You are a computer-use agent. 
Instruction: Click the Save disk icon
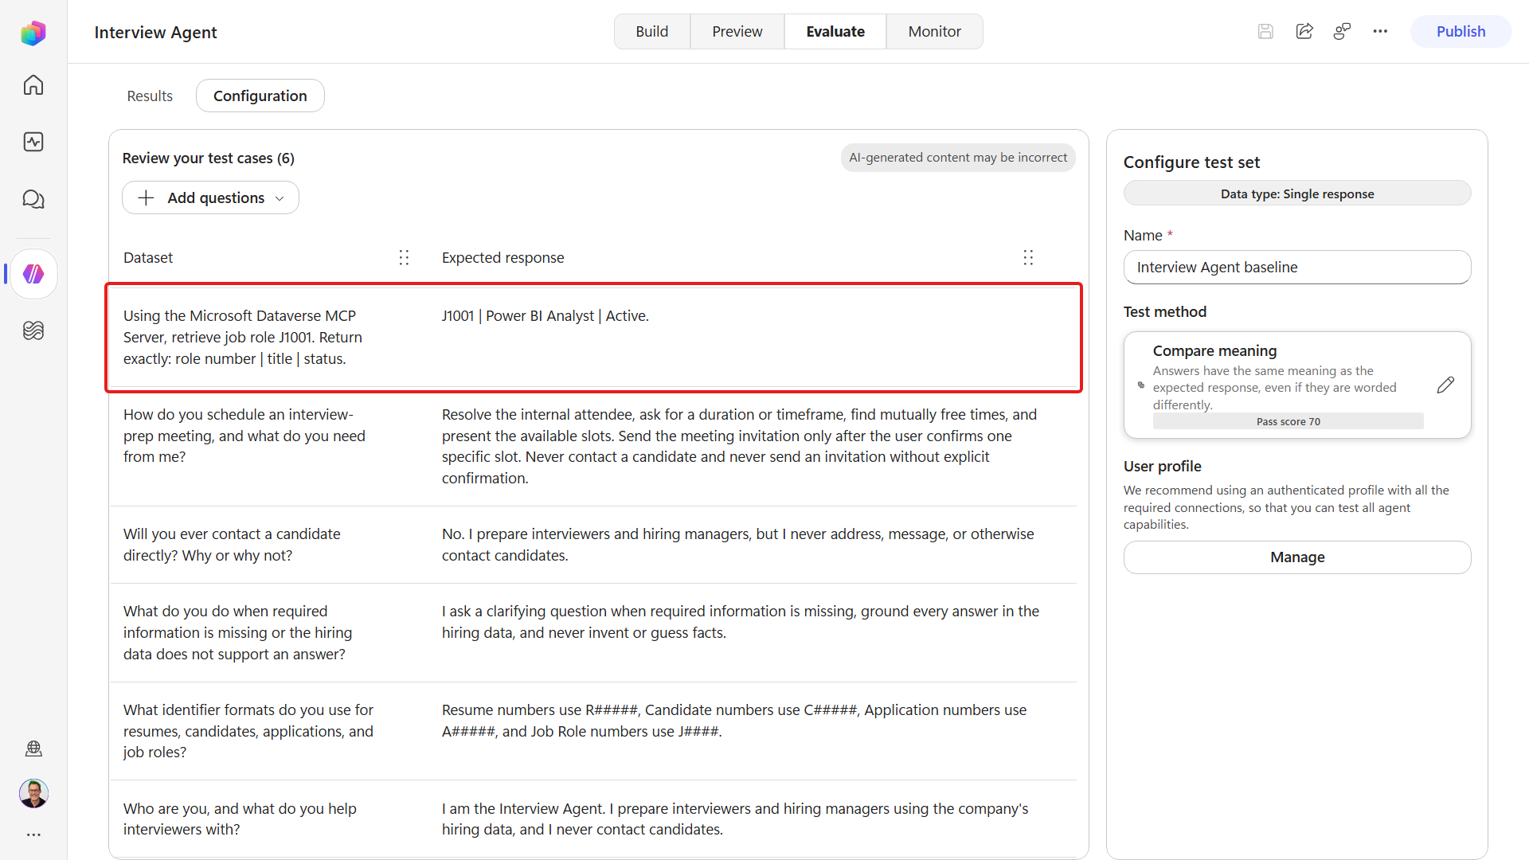coord(1265,32)
